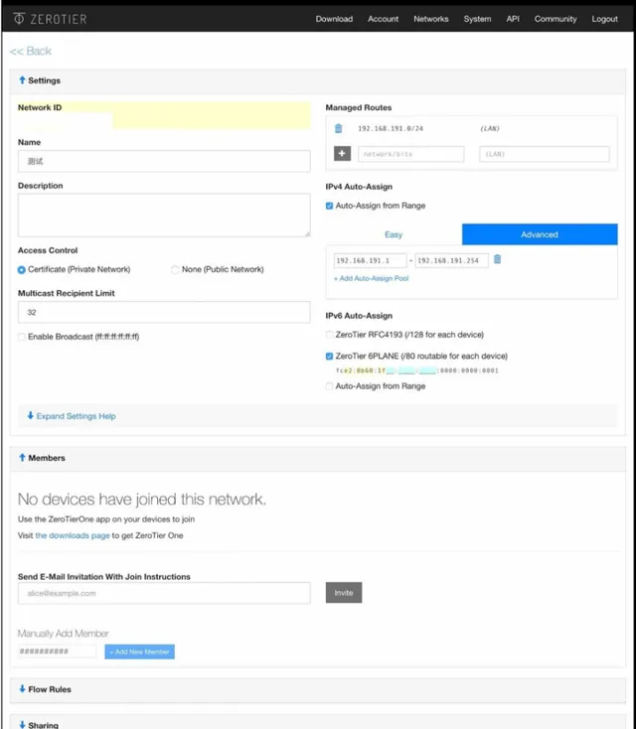636x729 pixels.
Task: Delete the 192.168.191.0/24 managed route
Action: pyautogui.click(x=339, y=128)
